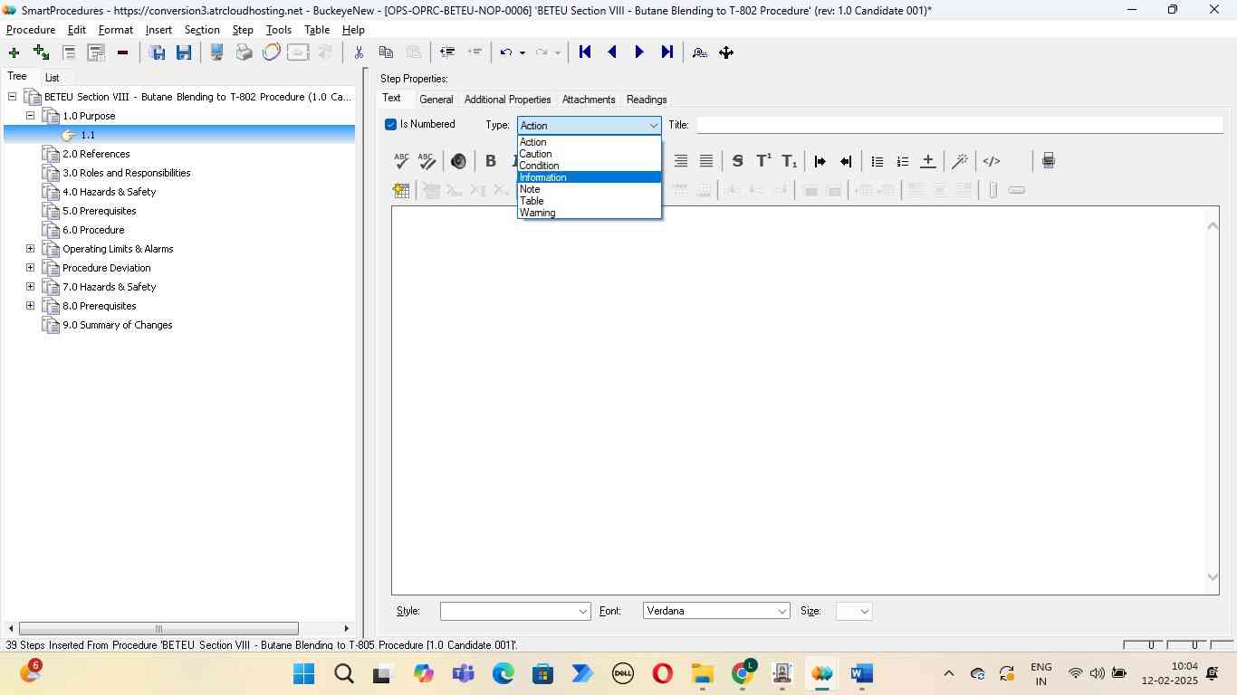Expand the 7.0 Hazards & Safety node
Screen dimensions: 1237x695
click(30, 287)
